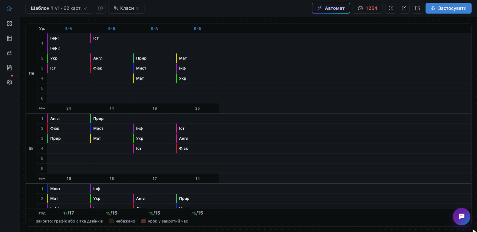This screenshot has width=477, height=232.
Task: Select Англ card in Tuesday lesson 1 5-А
Action: pos(69,119)
